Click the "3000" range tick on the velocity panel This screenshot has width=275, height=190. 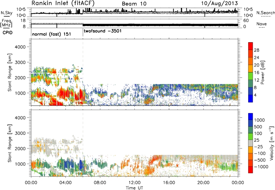[x=20, y=133]
